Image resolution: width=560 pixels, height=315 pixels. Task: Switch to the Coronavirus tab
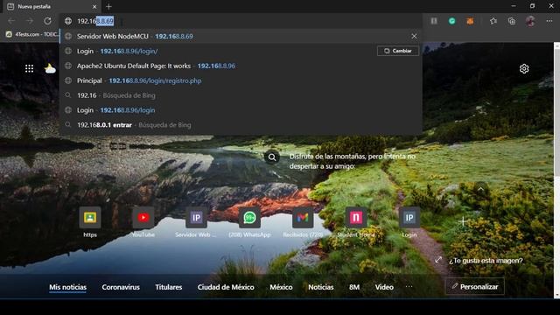[121, 287]
